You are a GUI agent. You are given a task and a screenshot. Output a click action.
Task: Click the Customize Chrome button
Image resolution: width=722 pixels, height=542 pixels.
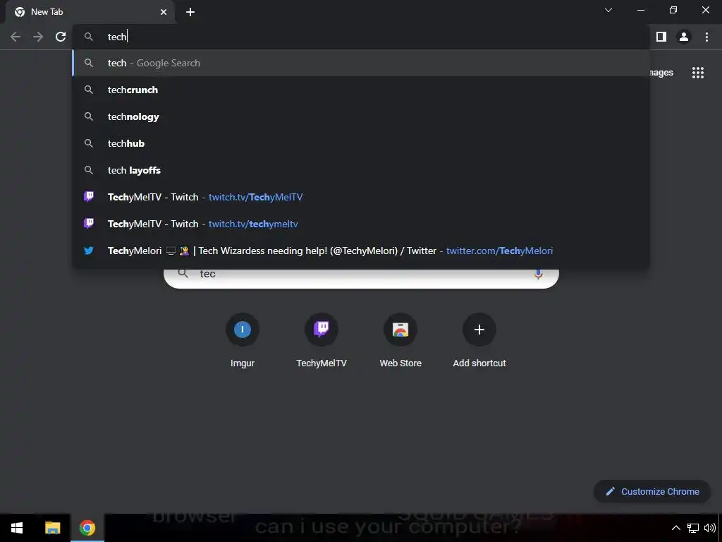[x=652, y=491]
